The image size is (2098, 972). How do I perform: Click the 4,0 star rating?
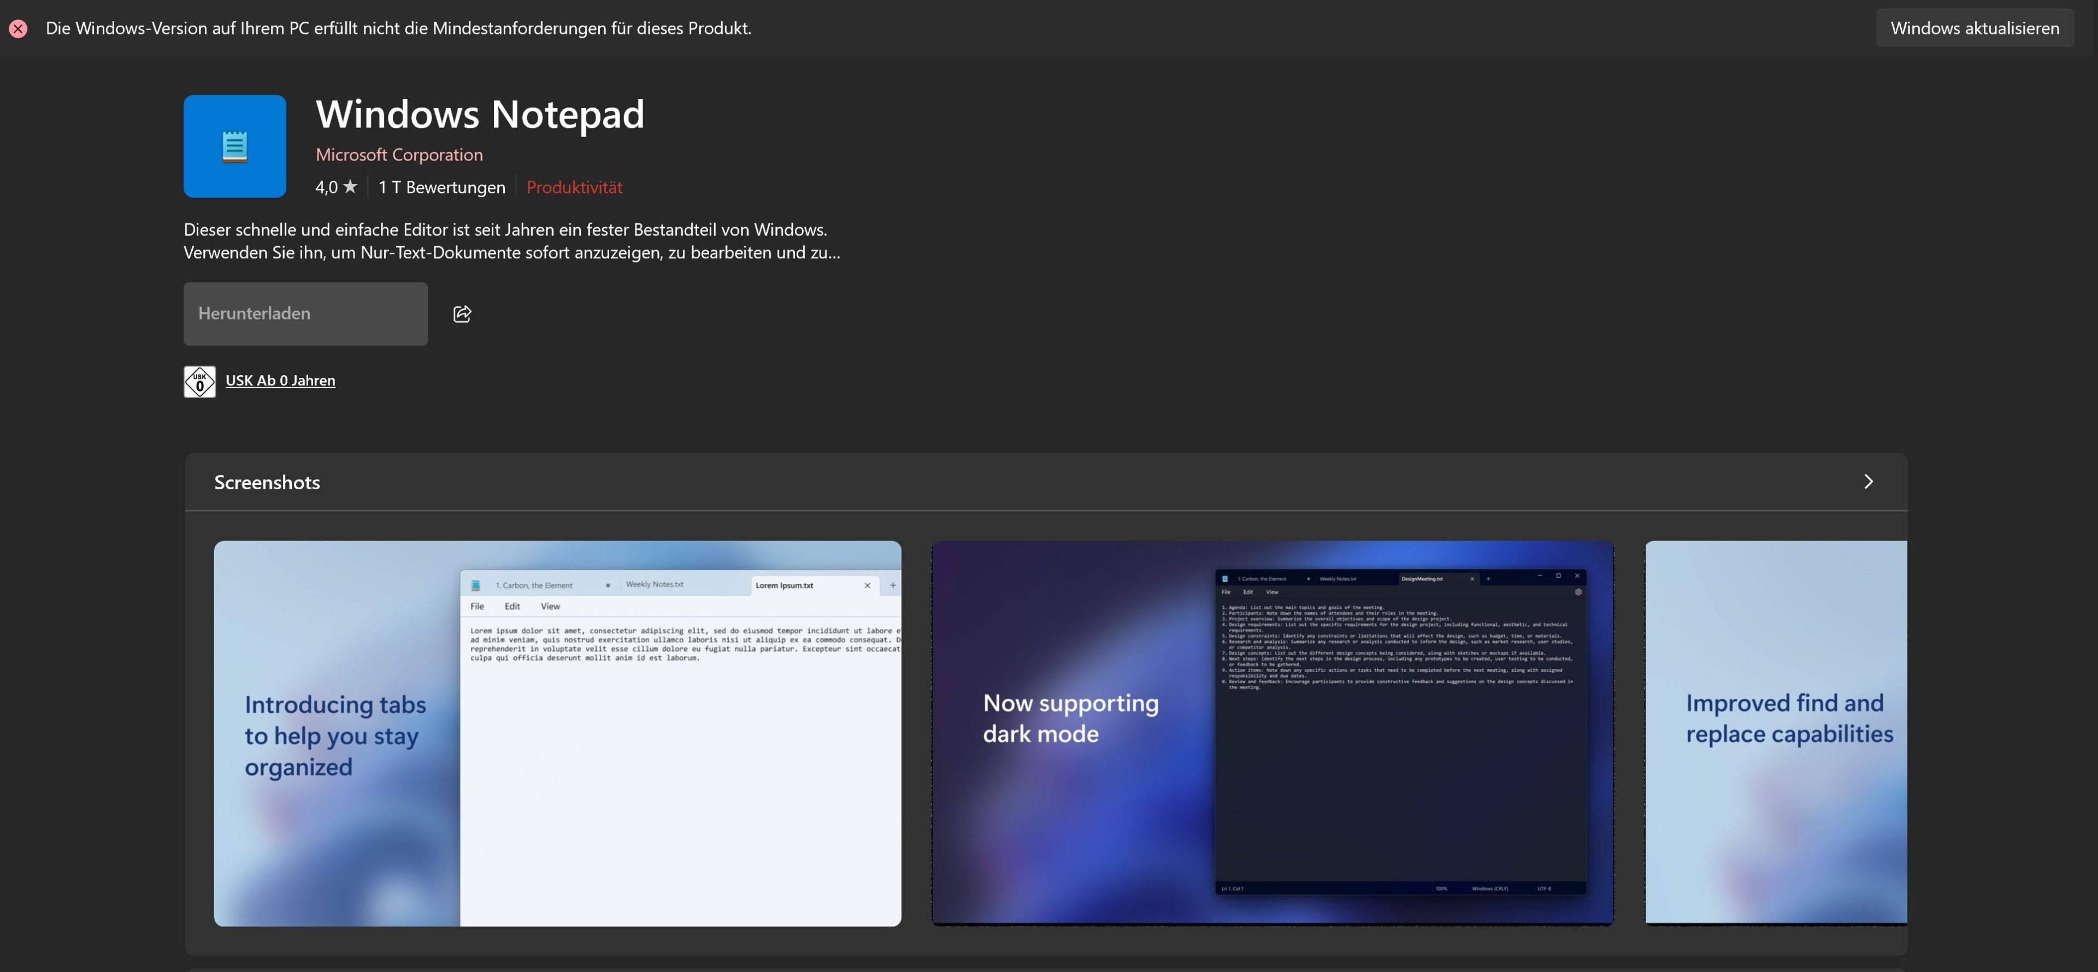click(x=335, y=187)
